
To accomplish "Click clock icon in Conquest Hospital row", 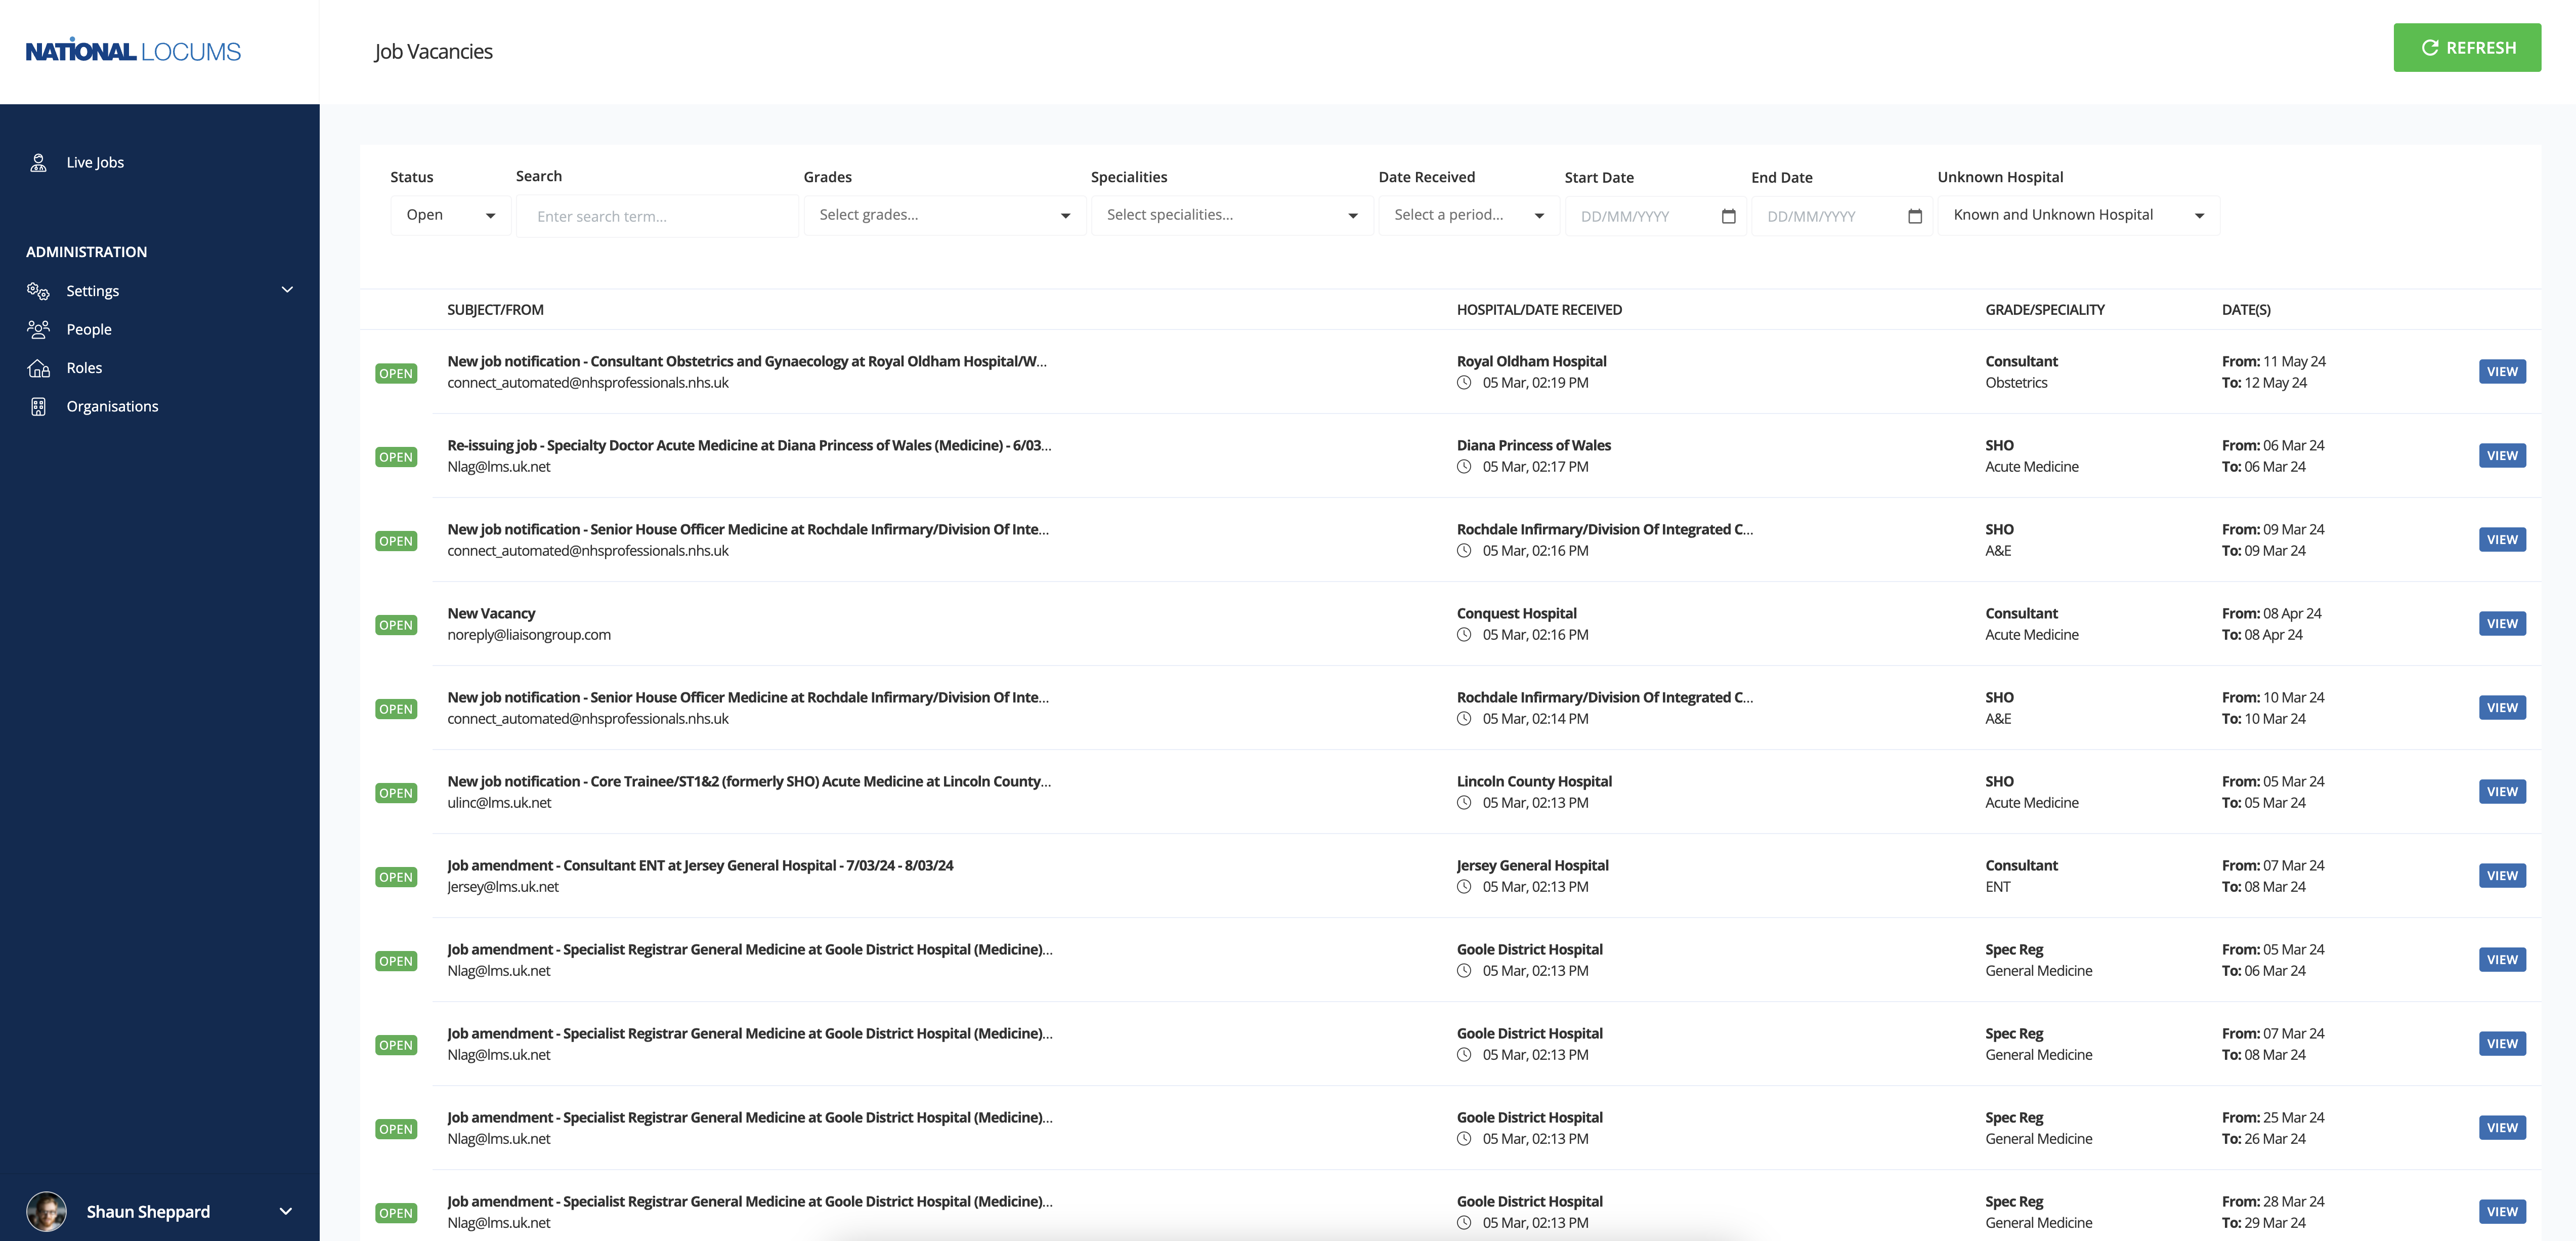I will coord(1464,635).
